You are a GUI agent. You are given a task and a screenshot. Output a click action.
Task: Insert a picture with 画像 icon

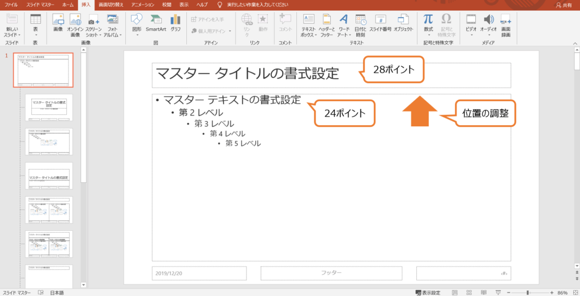click(58, 20)
